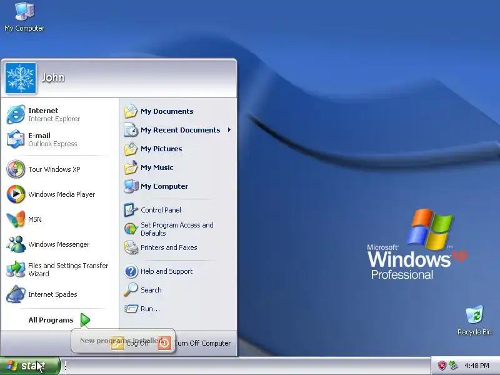Select My Music menu entry text
500x375 pixels.
tap(157, 167)
